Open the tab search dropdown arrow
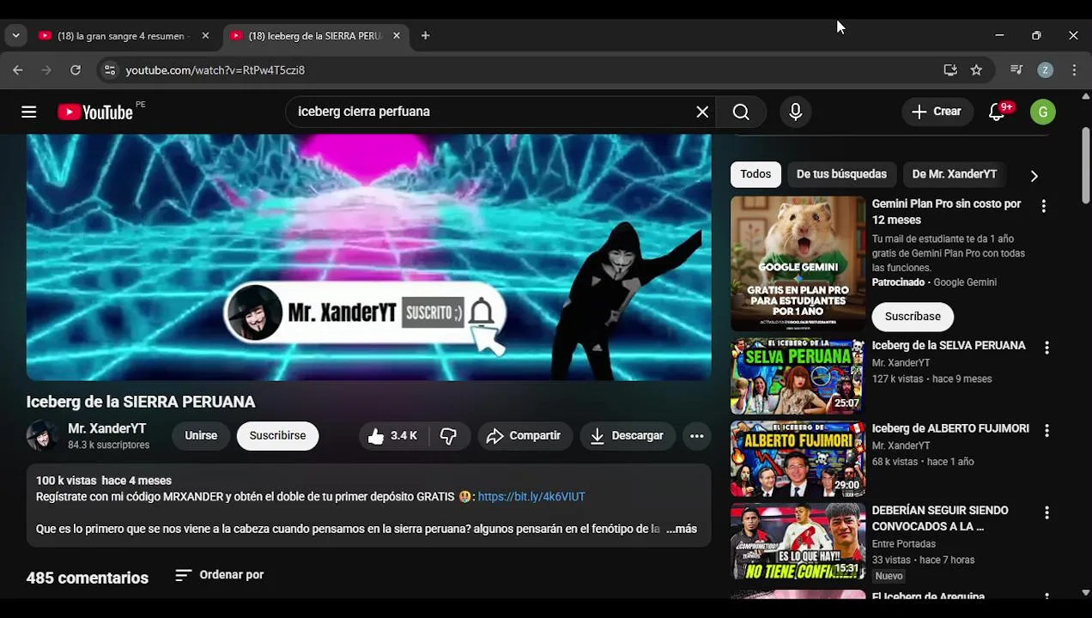Screen dimensions: 1092x618 coord(15,36)
